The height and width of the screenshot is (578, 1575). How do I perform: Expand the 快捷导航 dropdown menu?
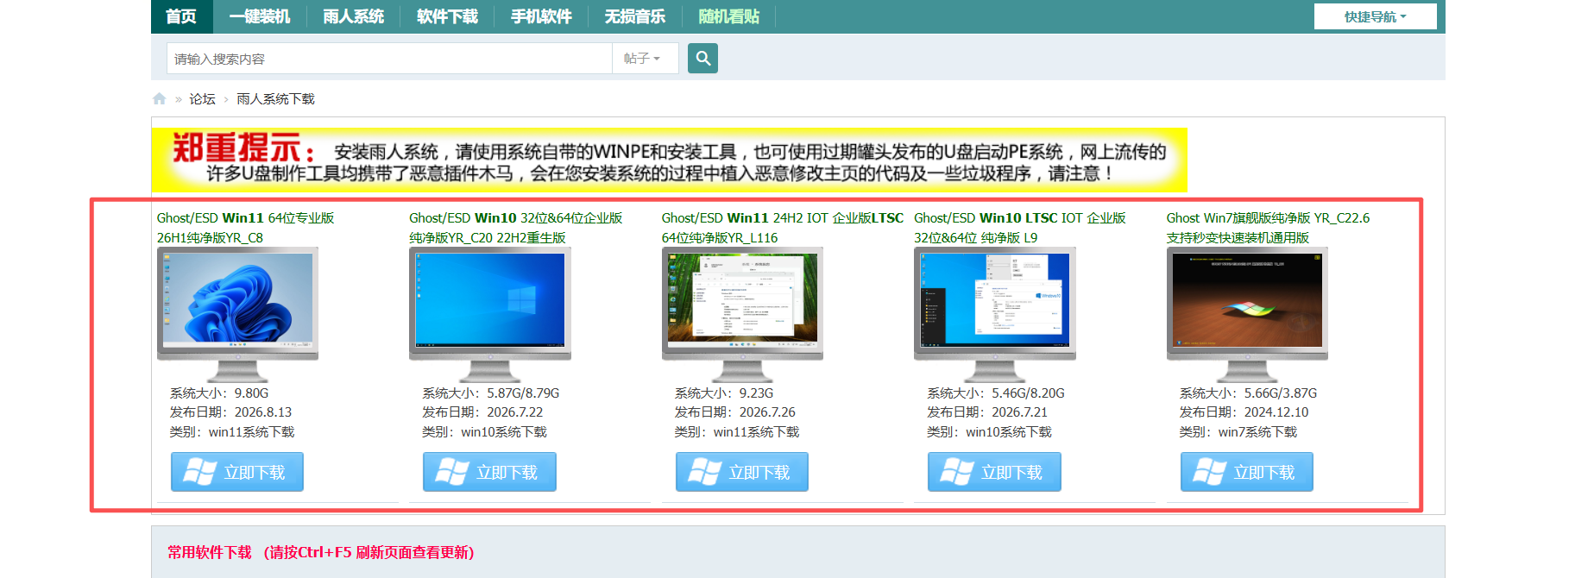1375,16
